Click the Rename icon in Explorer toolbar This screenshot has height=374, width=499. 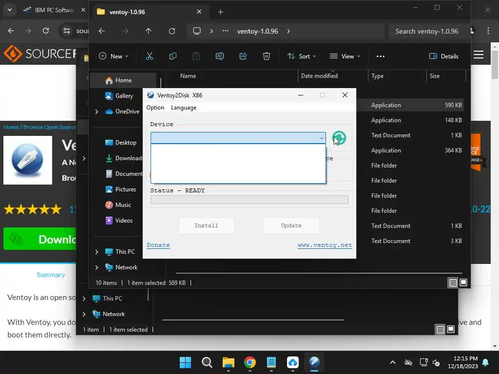[220, 56]
